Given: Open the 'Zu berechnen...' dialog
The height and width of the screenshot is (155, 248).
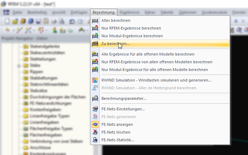Looking at the screenshot, I should pyautogui.click(x=160, y=44).
